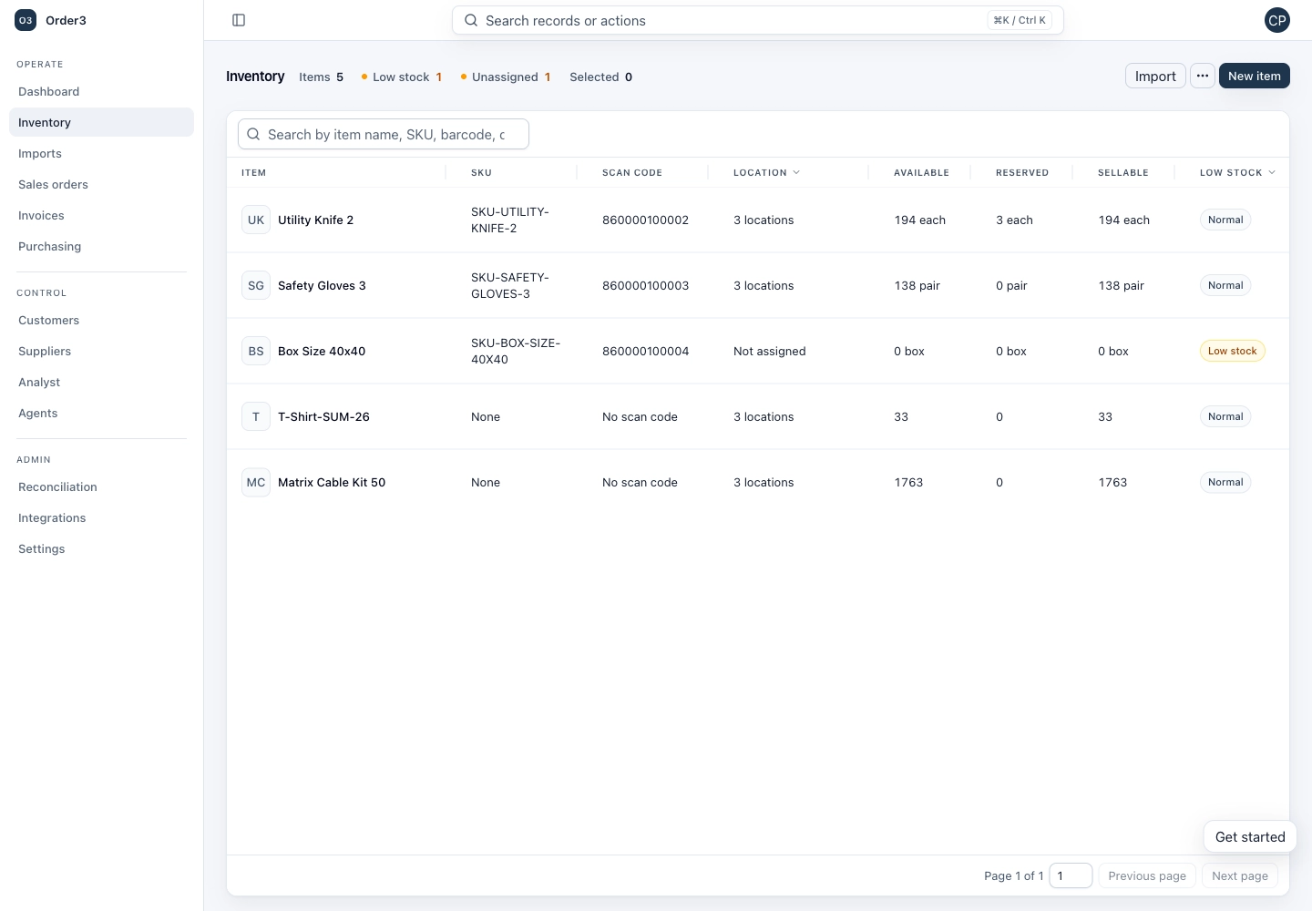Click the BS item avatar badge
This screenshot has width=1312, height=911.
256,351
